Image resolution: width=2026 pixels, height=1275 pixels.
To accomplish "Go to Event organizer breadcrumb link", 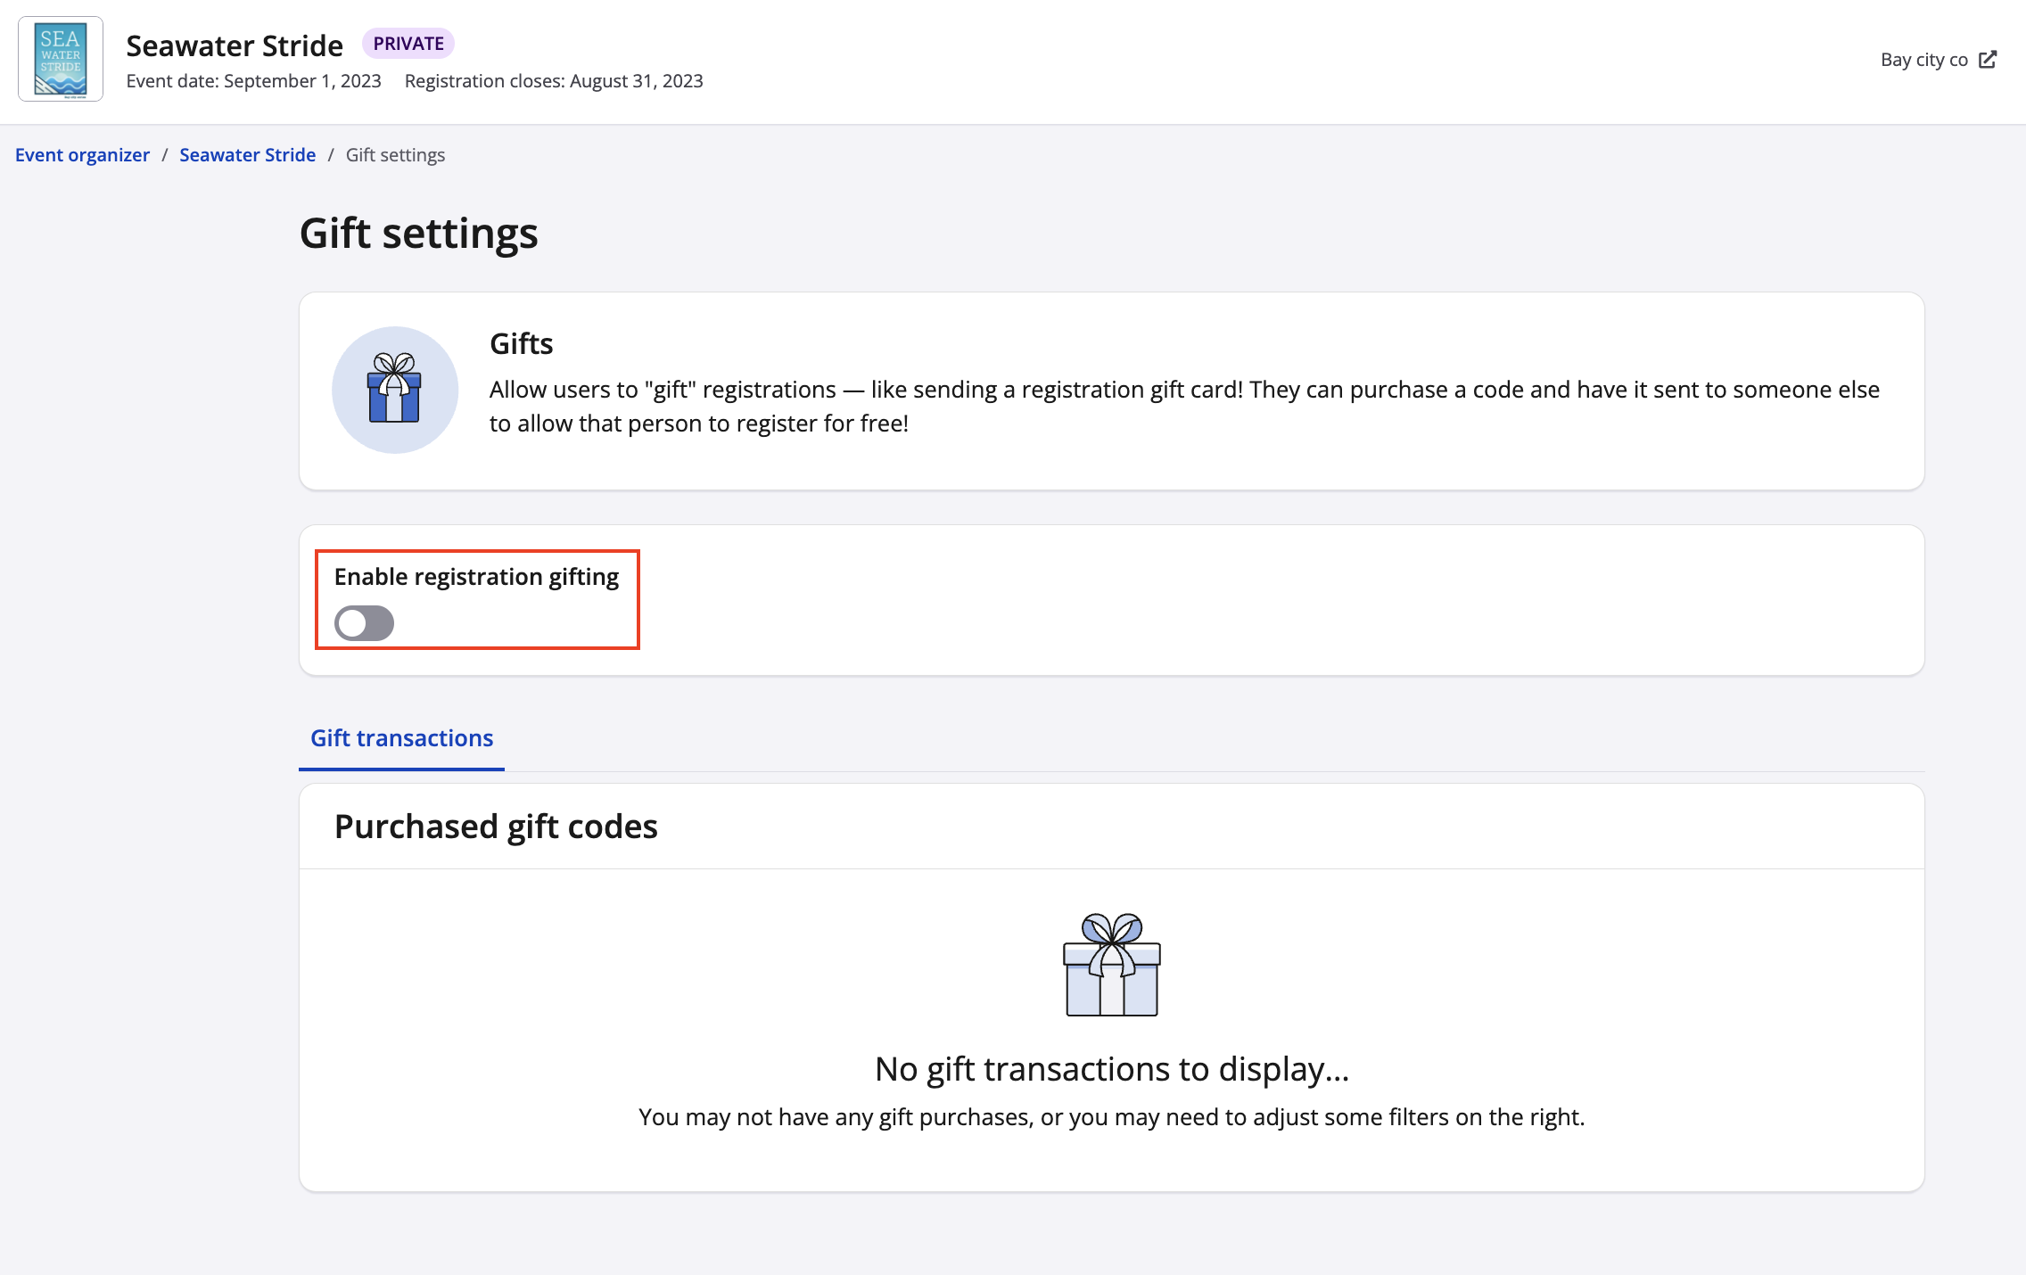I will click(82, 155).
